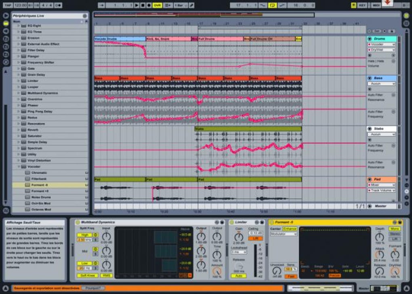412x294 pixels.
Task: Toggle the metronome button
Action: pyautogui.click(x=58, y=5)
